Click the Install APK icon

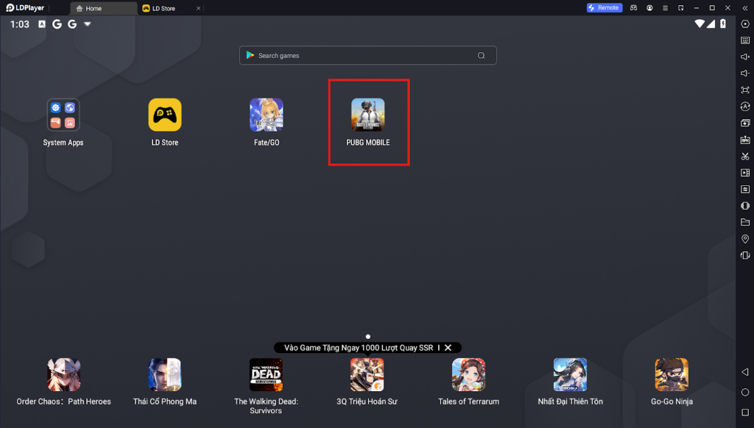(x=745, y=140)
